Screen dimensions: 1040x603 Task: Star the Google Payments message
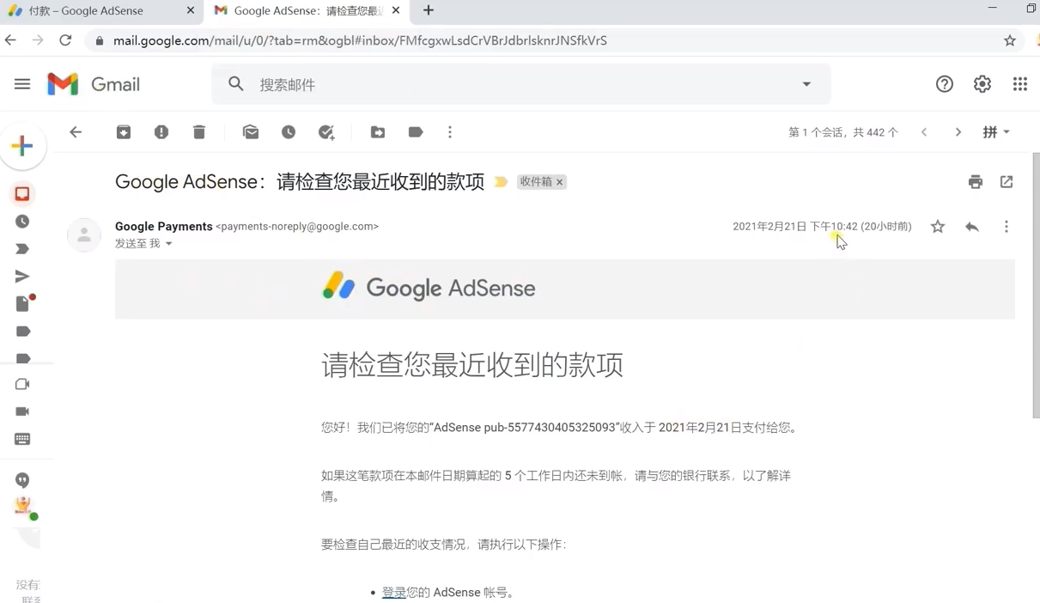pyautogui.click(x=938, y=227)
